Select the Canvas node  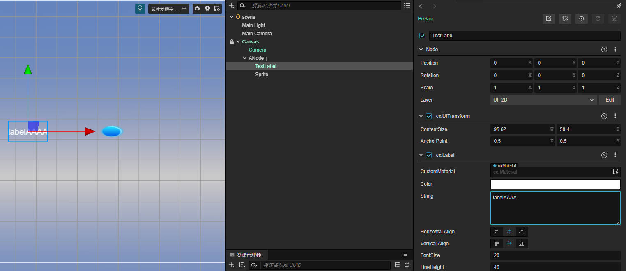pos(251,42)
